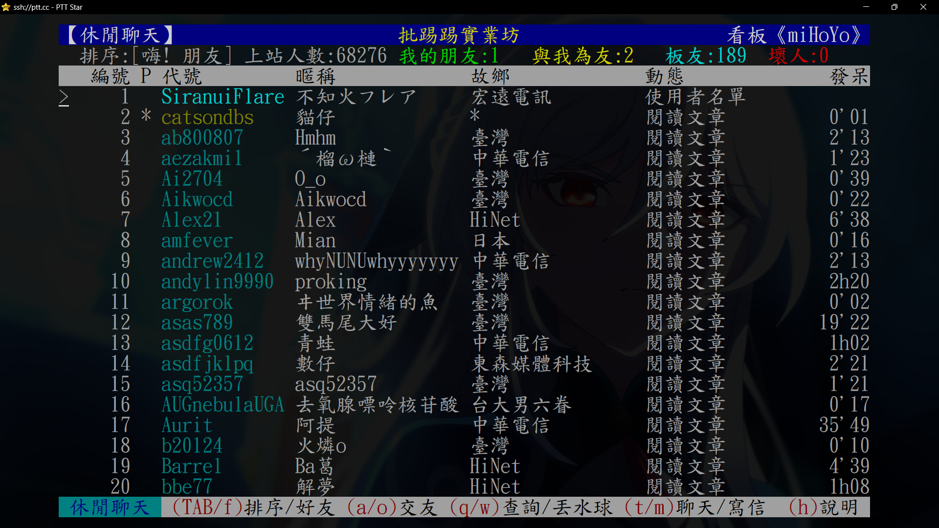
Task: Click the 壞人:0 counter
Action: click(799, 56)
